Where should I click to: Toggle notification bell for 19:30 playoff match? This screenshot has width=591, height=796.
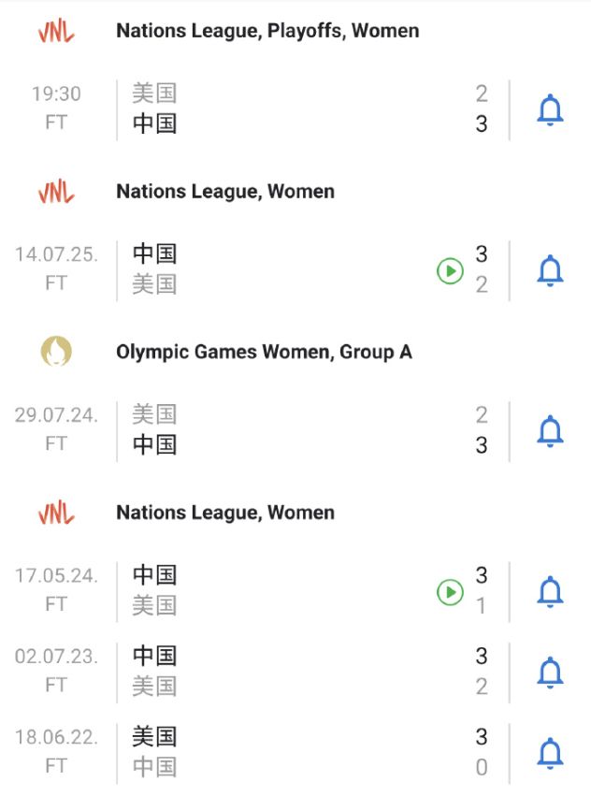click(550, 109)
